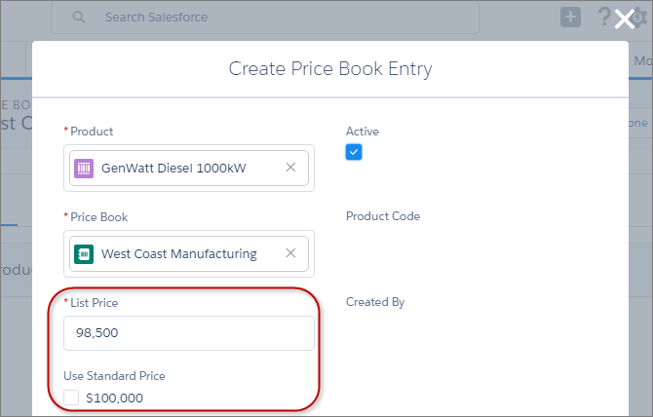Screen dimensions: 653x417
Task: Click the Create Price Book Entry heading
Action: 330,69
